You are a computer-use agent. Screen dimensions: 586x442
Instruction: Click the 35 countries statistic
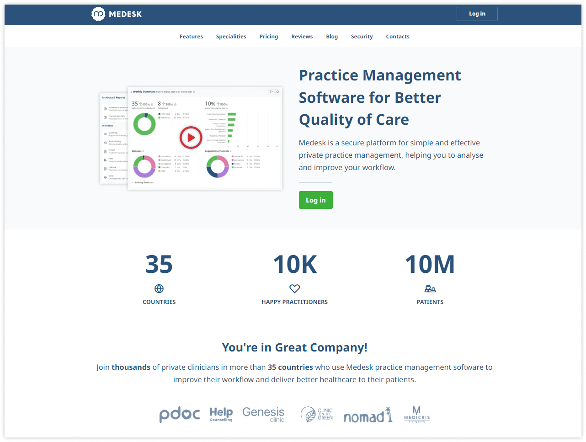pyautogui.click(x=159, y=264)
